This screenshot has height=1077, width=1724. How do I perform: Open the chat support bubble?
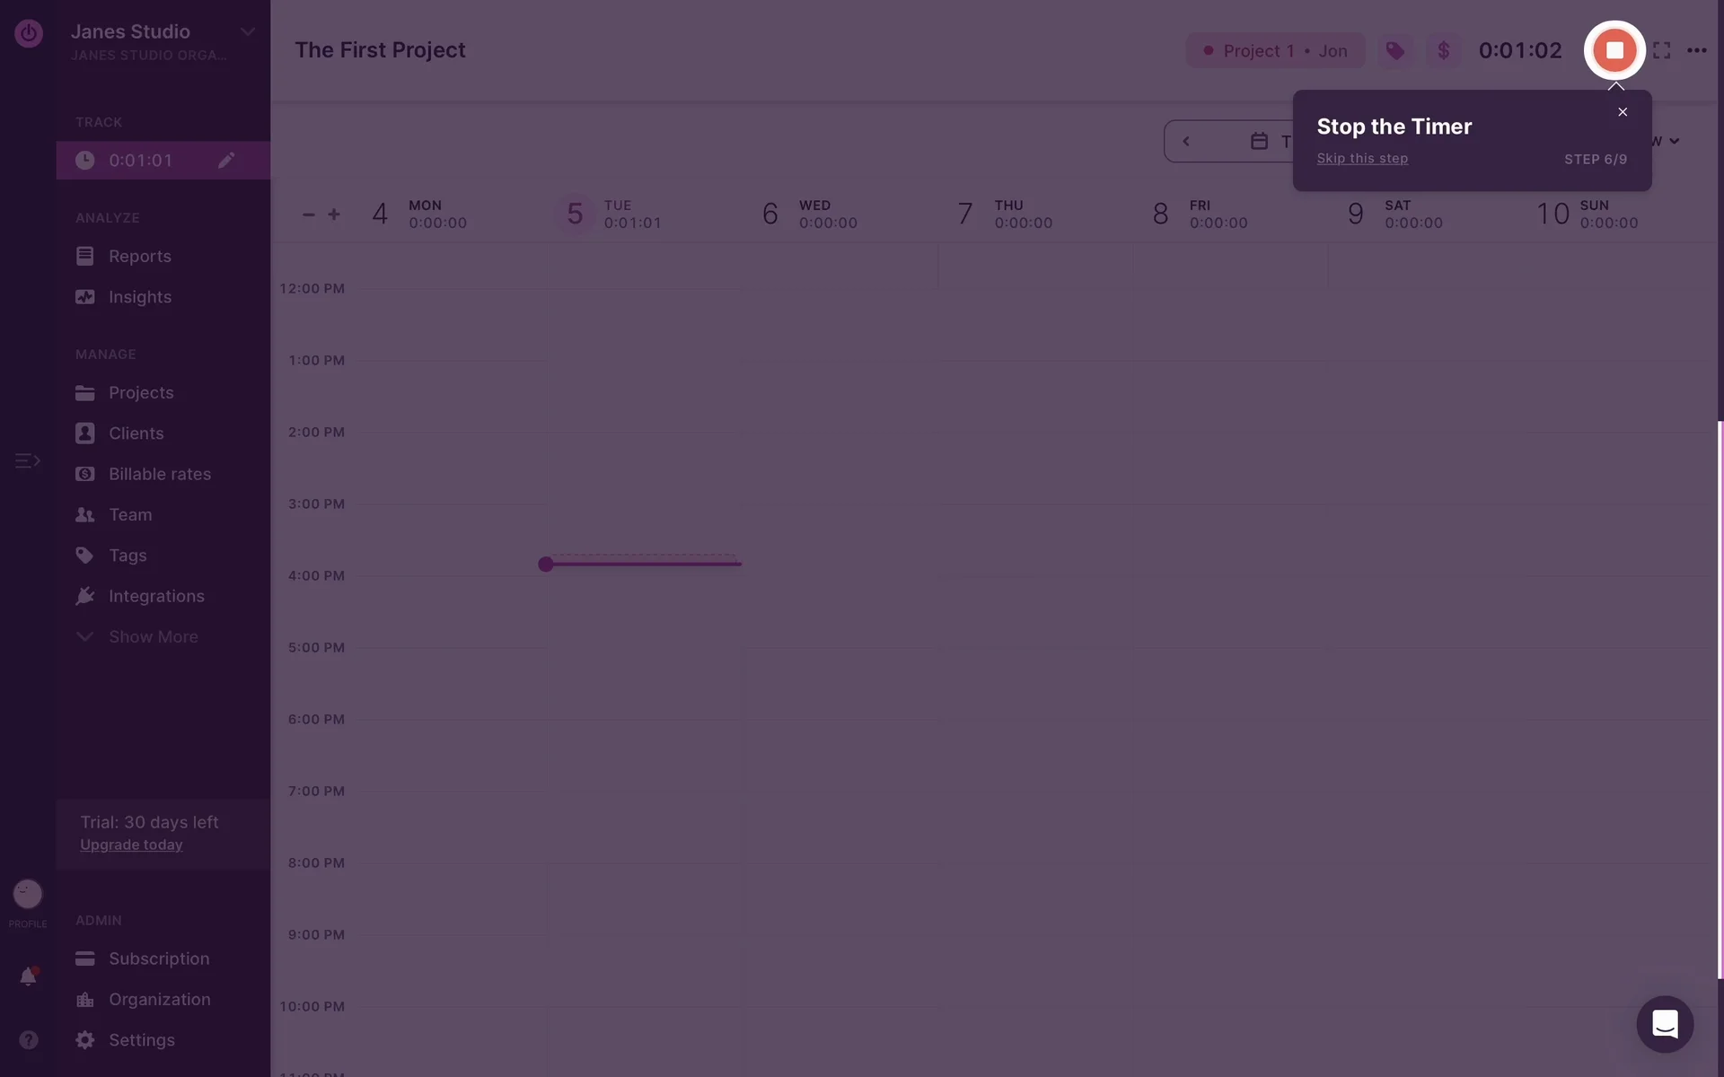(1664, 1024)
